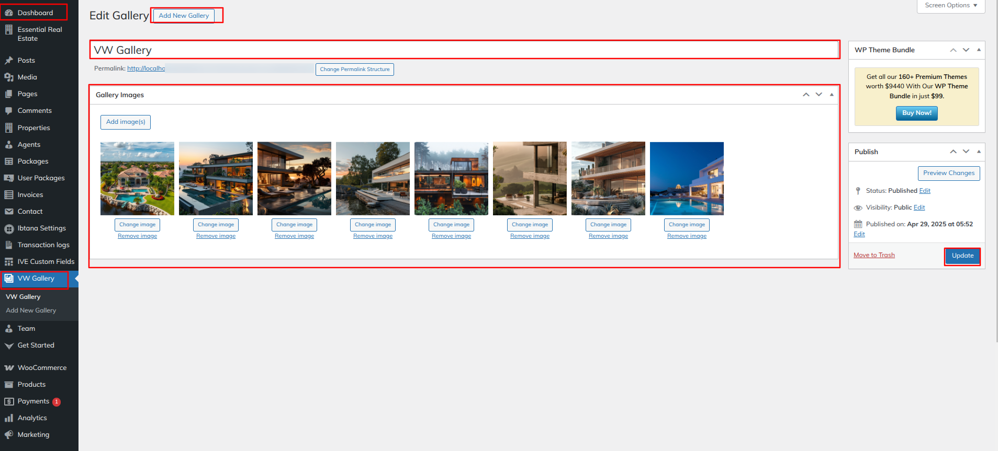Click the Packages list icon

pos(9,161)
